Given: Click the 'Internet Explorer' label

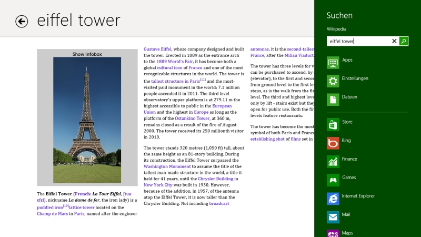Looking at the screenshot, I should tap(358, 196).
